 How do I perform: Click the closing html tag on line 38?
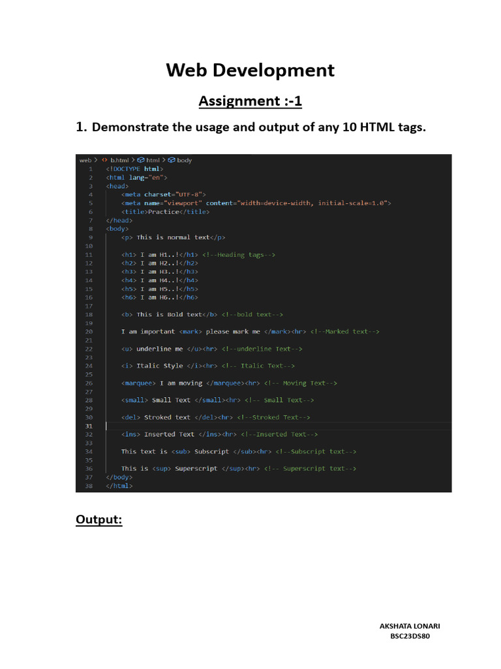[x=119, y=485]
